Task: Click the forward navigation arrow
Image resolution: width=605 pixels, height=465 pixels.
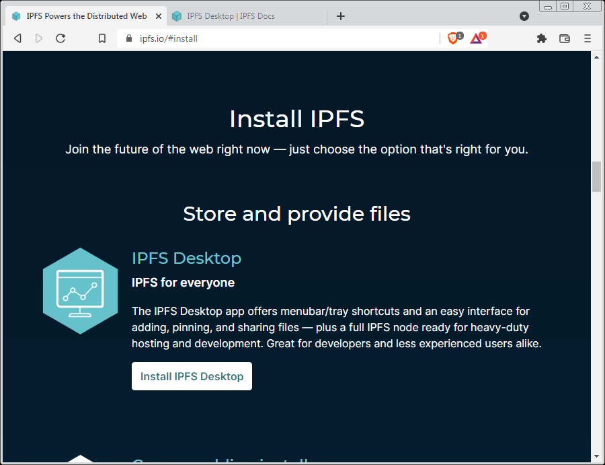Action: [38, 38]
